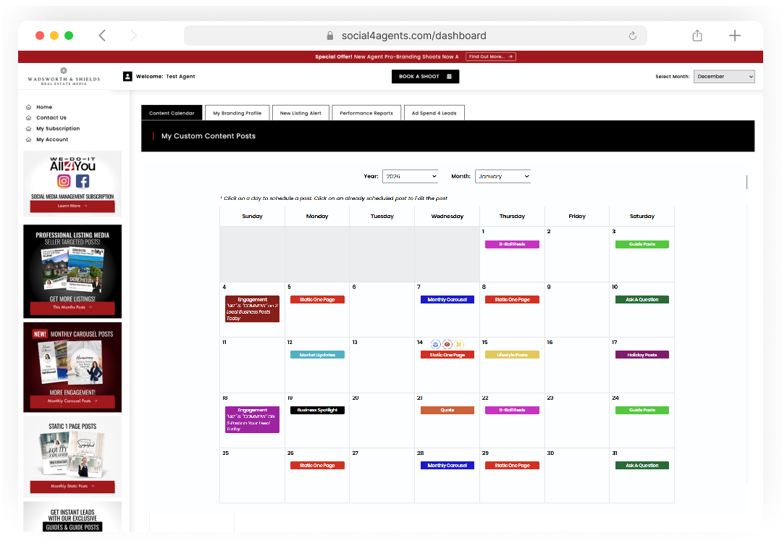Open the Performance Reports tab
This screenshot has height=549, width=782.
click(366, 113)
